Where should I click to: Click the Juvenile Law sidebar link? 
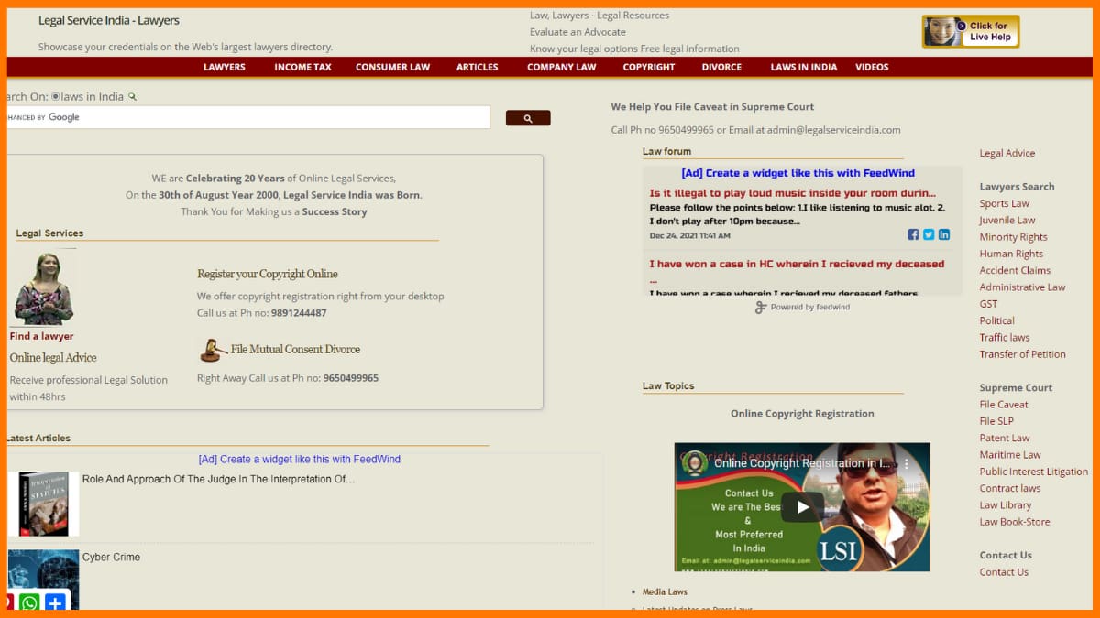coord(1006,221)
